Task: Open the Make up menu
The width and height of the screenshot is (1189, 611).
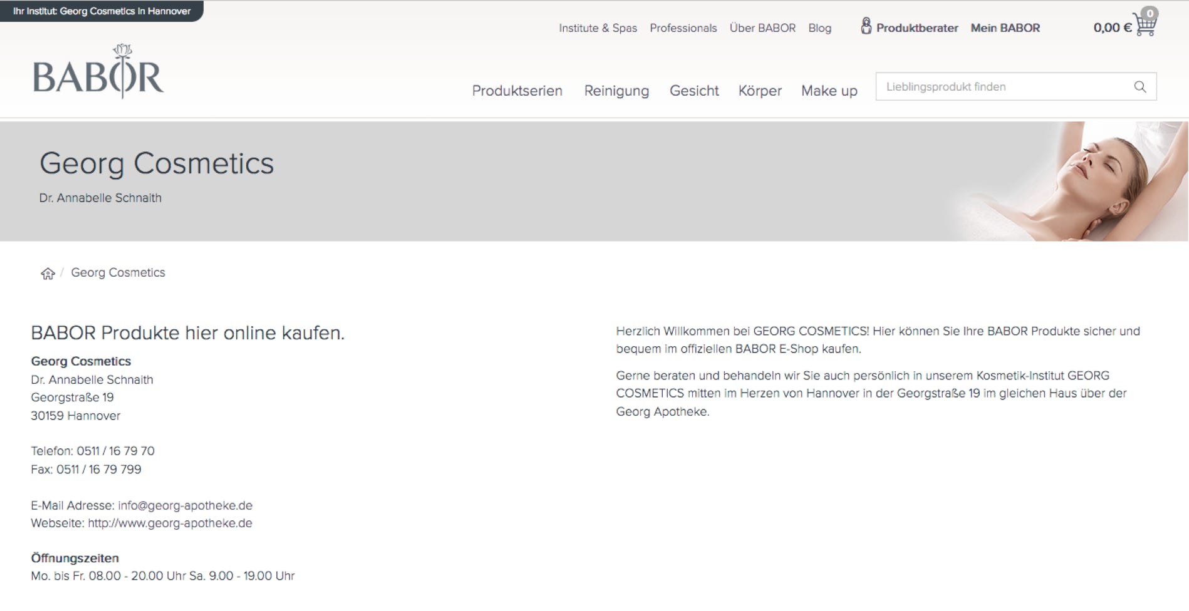Action: [x=829, y=91]
